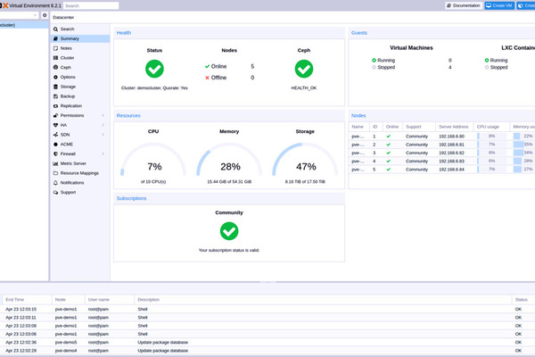The image size is (535, 357).
Task: Sort tasks by User name column header
Action: 110,300
